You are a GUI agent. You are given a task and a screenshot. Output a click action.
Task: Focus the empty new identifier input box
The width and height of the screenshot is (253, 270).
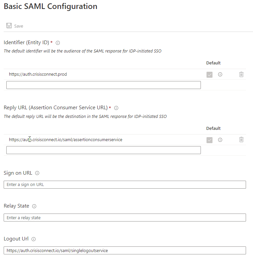(104, 85)
